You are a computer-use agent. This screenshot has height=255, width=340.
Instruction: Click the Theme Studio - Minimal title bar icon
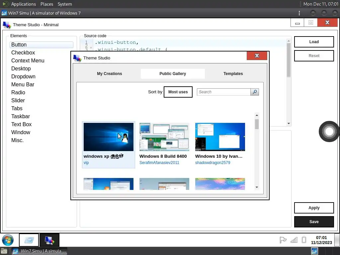[7, 25]
